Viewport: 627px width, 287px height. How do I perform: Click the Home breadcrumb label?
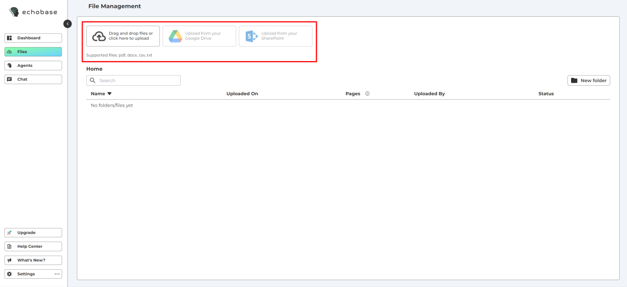pyautogui.click(x=95, y=69)
